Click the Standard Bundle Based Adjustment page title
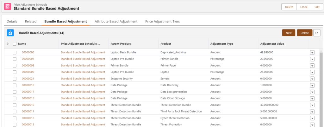 pos(47,9)
